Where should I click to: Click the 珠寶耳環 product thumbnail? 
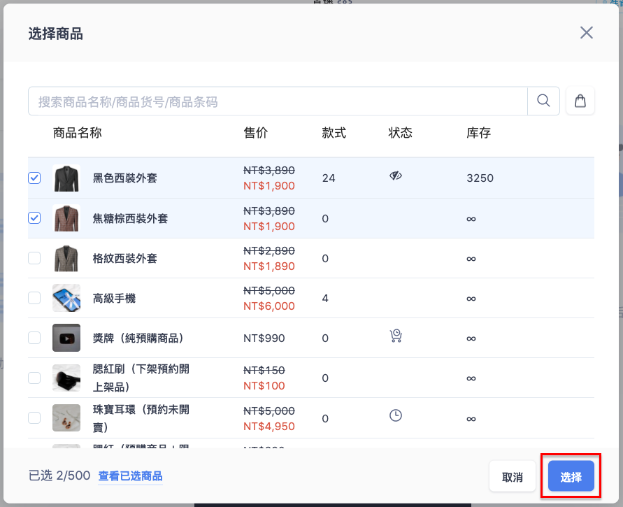66,418
